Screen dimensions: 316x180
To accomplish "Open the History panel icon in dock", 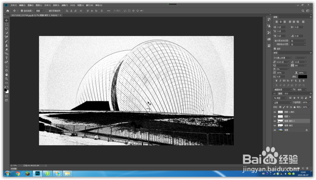I will click(269, 19).
